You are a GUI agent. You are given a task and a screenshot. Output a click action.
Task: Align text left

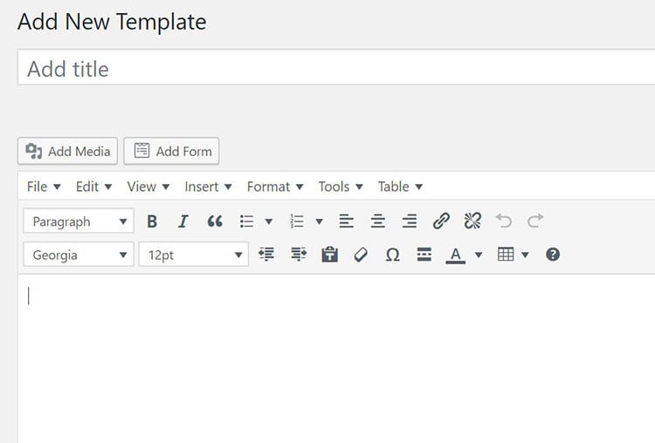pos(347,221)
